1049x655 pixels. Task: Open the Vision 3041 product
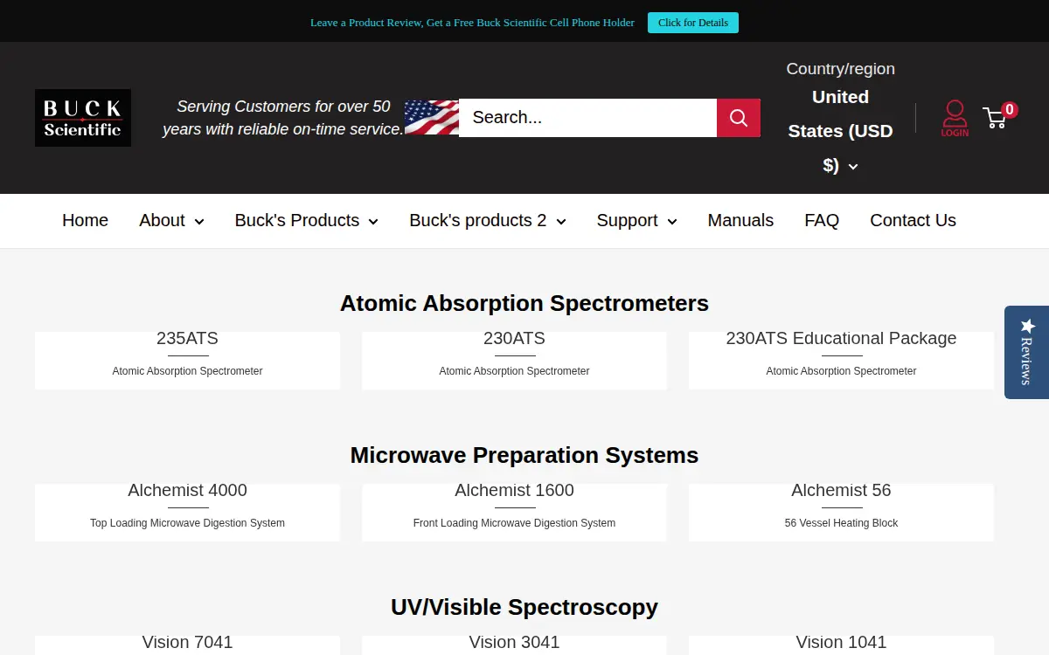tap(514, 645)
